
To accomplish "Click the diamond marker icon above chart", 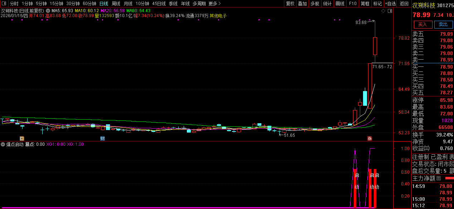I will click(383, 11).
